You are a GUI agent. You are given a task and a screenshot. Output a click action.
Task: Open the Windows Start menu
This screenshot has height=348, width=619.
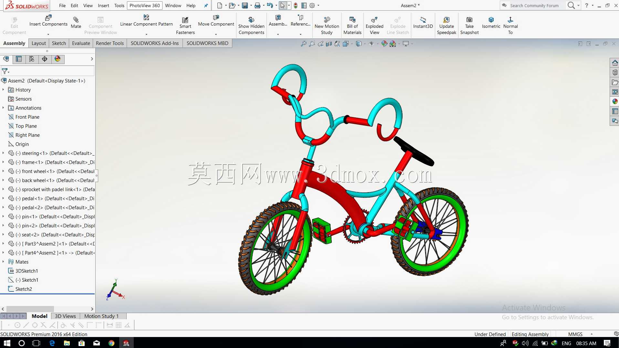point(7,343)
